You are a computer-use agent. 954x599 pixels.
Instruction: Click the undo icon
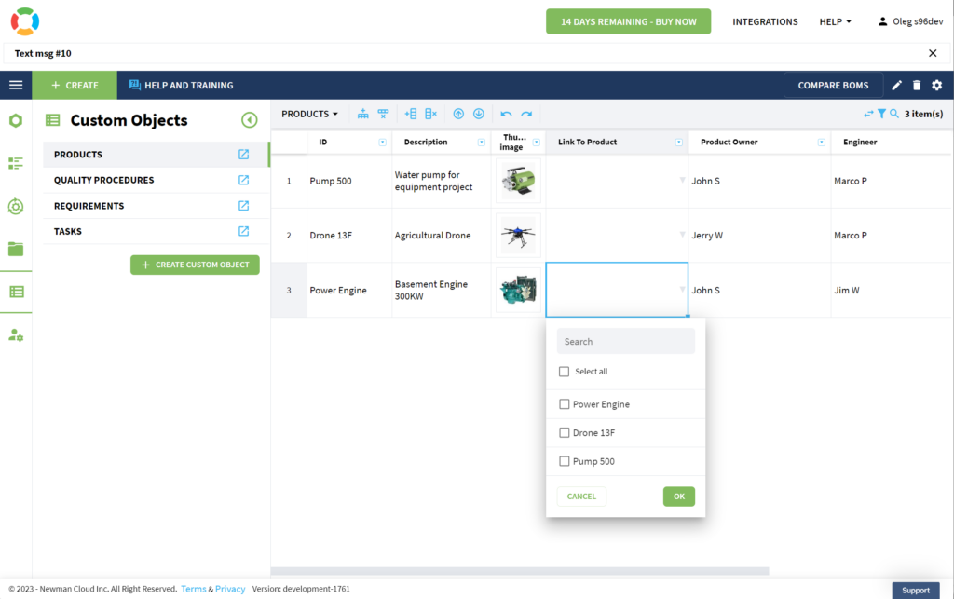pyautogui.click(x=506, y=114)
